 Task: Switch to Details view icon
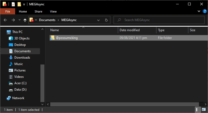pos(198,110)
